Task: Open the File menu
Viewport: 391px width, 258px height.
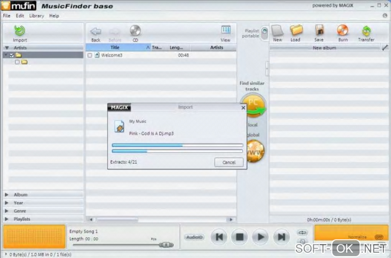Action: [x=7, y=16]
